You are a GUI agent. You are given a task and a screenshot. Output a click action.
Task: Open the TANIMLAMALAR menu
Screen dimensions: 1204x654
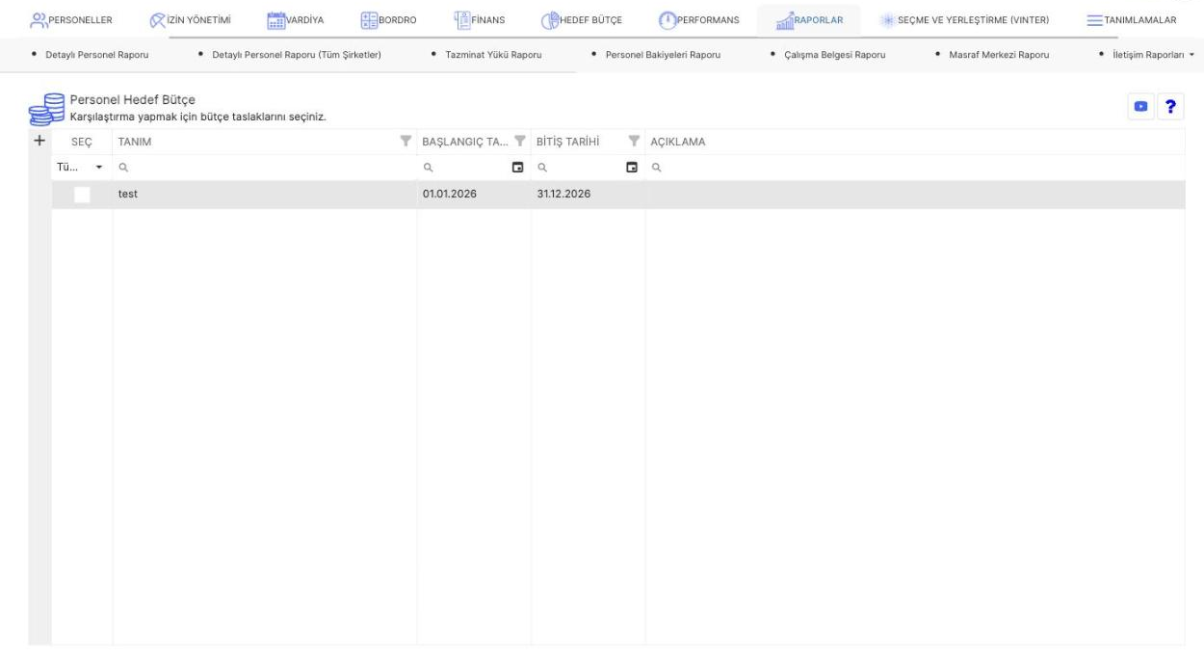[x=1132, y=20]
